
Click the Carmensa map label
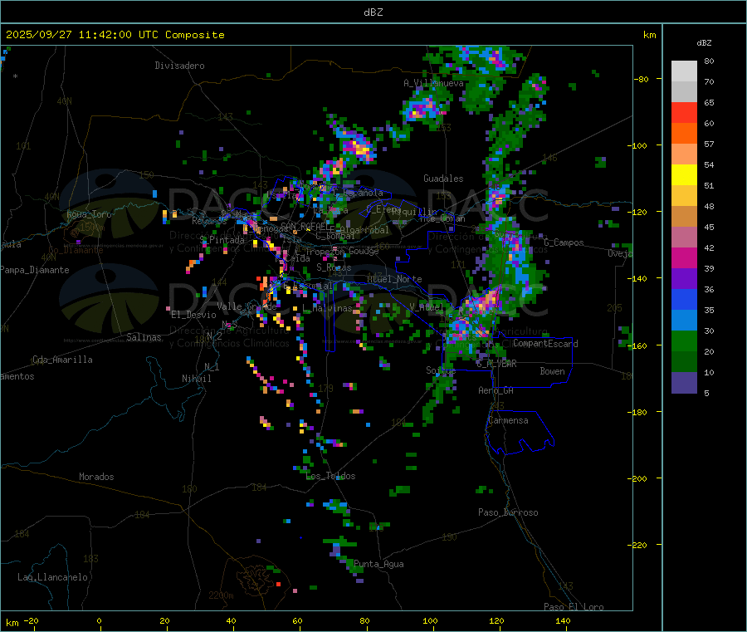(508, 420)
